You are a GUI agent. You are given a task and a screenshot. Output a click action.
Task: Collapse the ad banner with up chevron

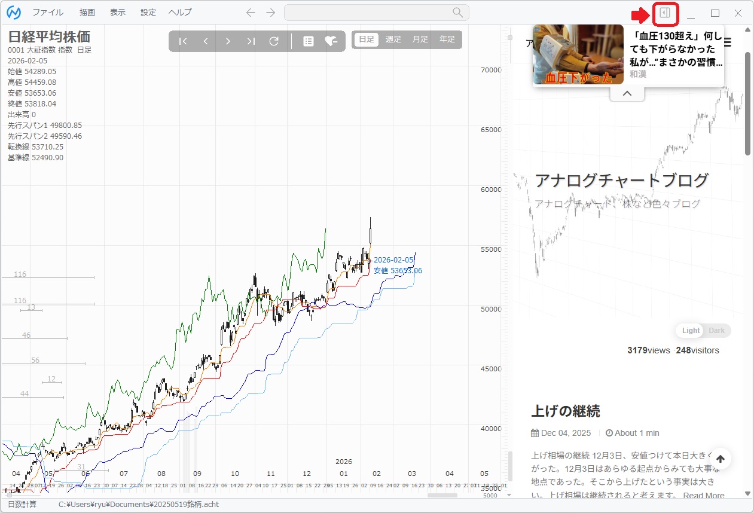(627, 93)
